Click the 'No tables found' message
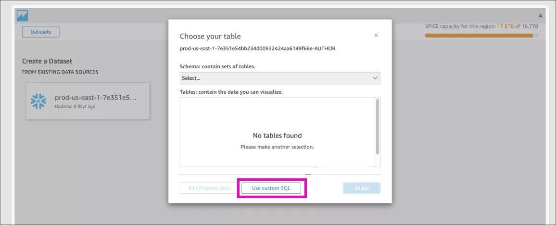556x225 pixels. 277,136
